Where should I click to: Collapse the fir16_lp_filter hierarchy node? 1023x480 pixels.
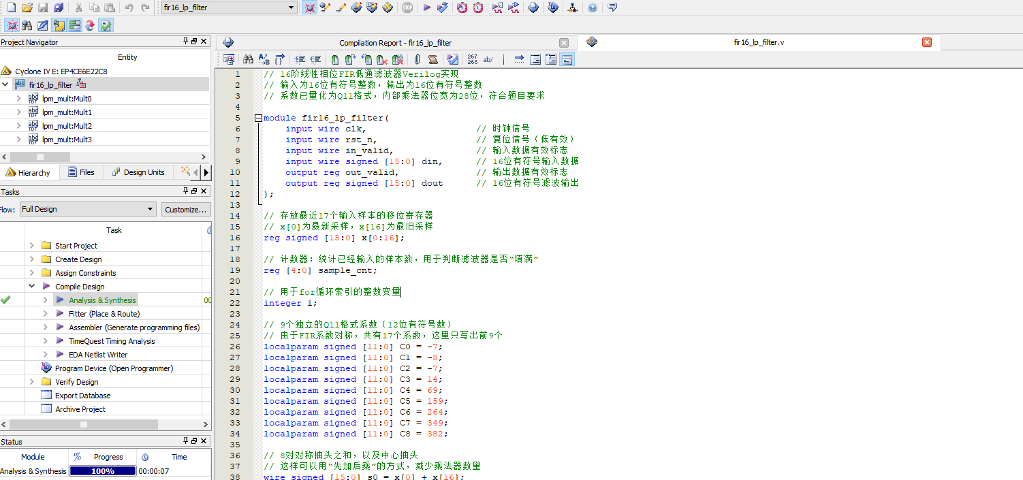click(5, 85)
